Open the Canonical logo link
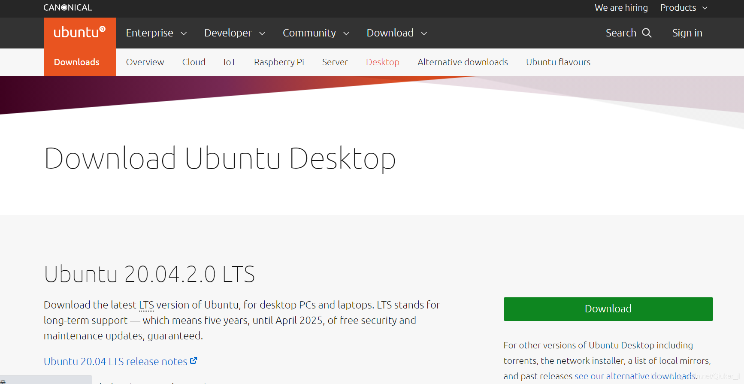This screenshot has width=744, height=384. click(67, 8)
